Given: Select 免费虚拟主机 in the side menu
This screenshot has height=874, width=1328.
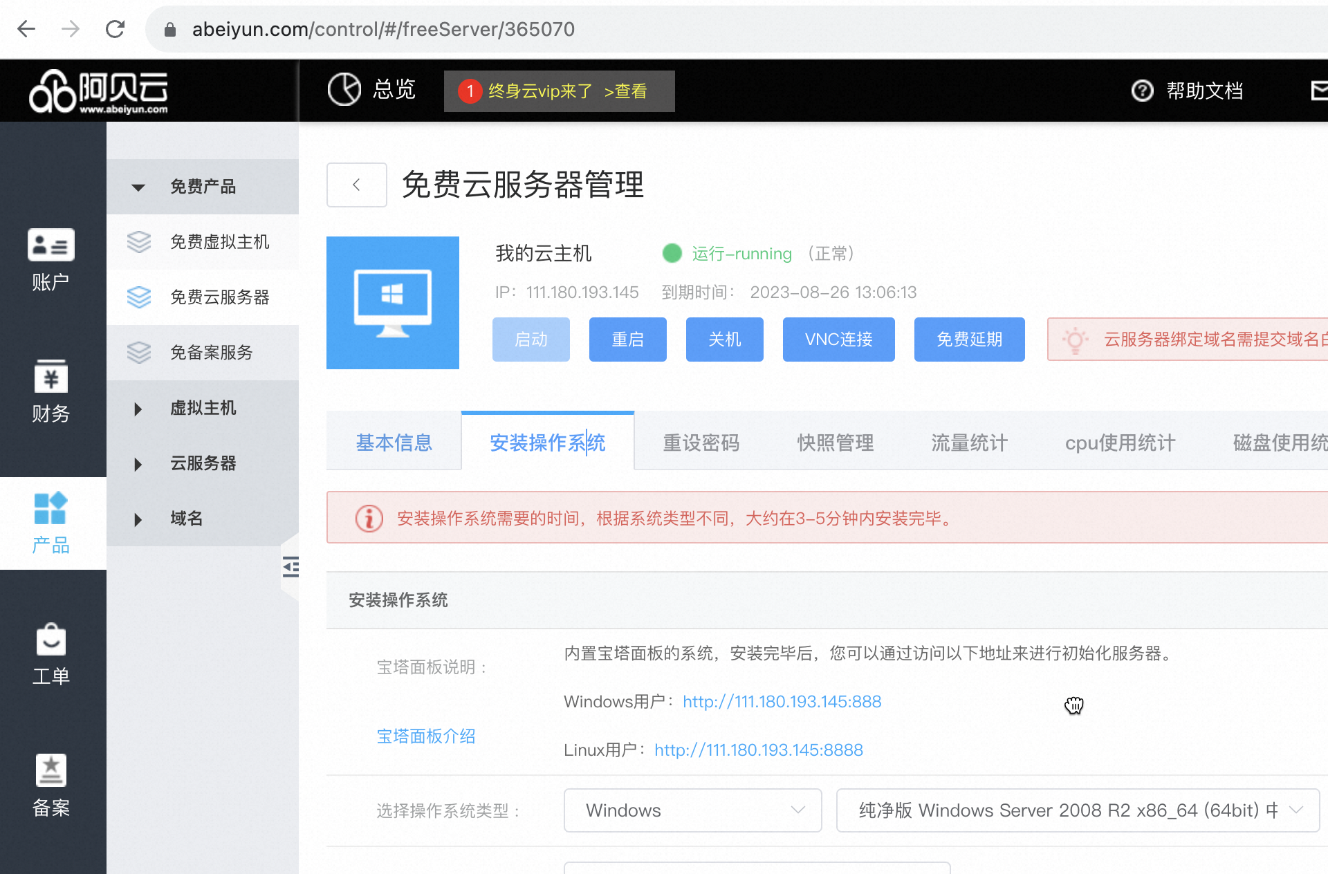Looking at the screenshot, I should click(x=219, y=242).
